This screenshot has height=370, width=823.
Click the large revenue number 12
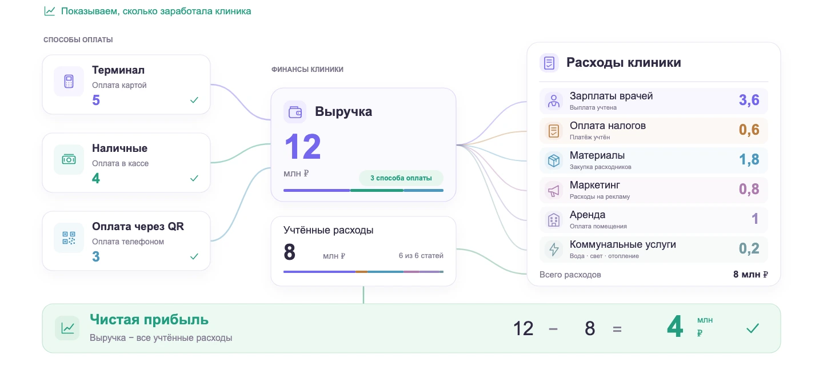pos(303,147)
